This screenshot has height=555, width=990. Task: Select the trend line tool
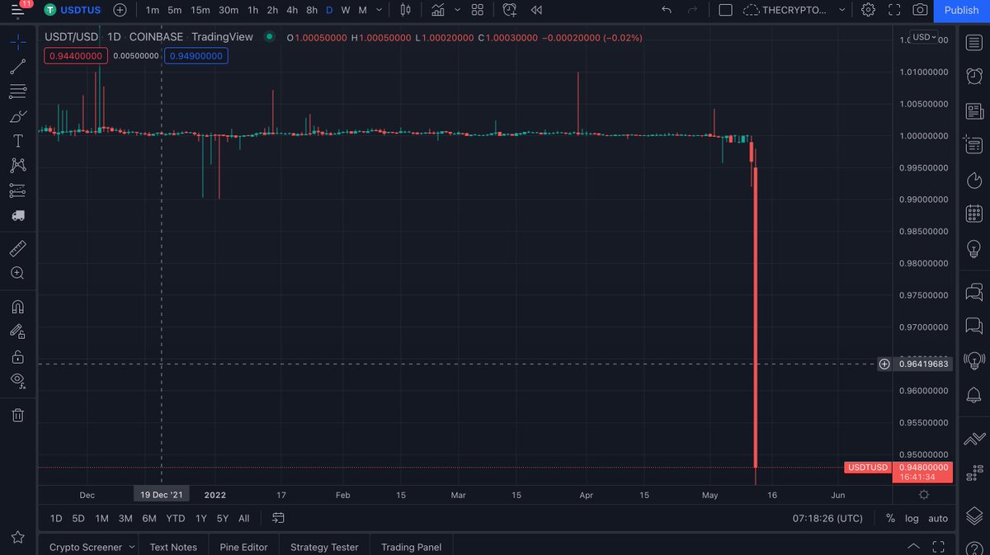pyautogui.click(x=17, y=67)
